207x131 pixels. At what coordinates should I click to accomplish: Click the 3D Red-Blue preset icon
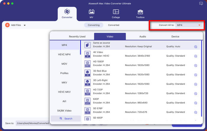[x=88, y=73]
